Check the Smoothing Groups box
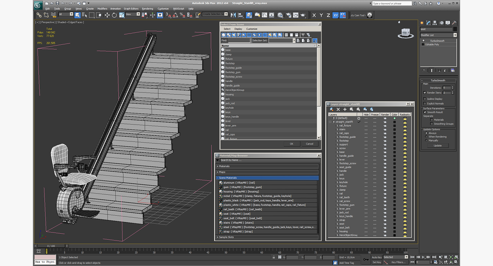 pyautogui.click(x=431, y=124)
